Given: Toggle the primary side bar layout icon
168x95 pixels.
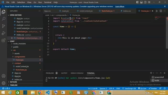Looking at the screenshot, I should point(138,2).
